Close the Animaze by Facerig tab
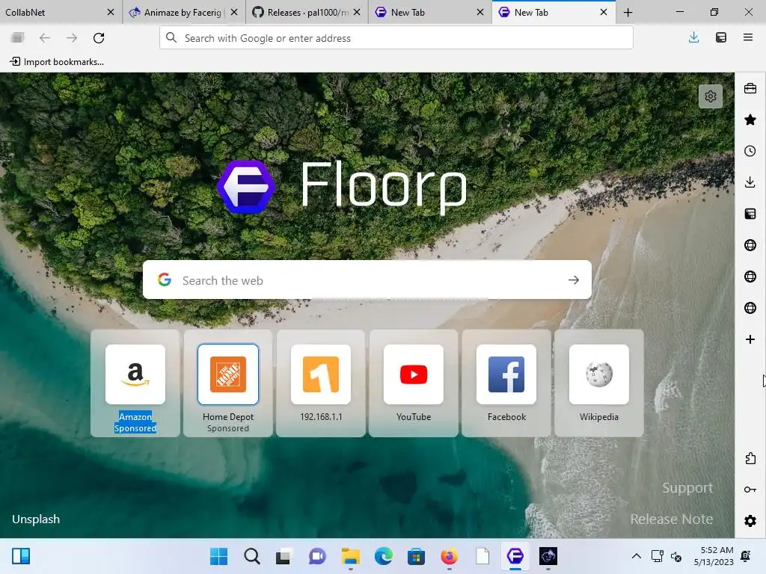This screenshot has width=766, height=574. tap(234, 12)
